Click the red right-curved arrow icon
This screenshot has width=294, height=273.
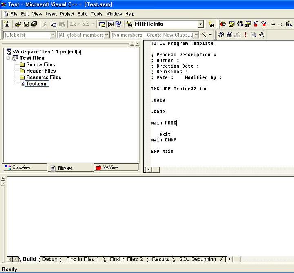click(x=264, y=24)
